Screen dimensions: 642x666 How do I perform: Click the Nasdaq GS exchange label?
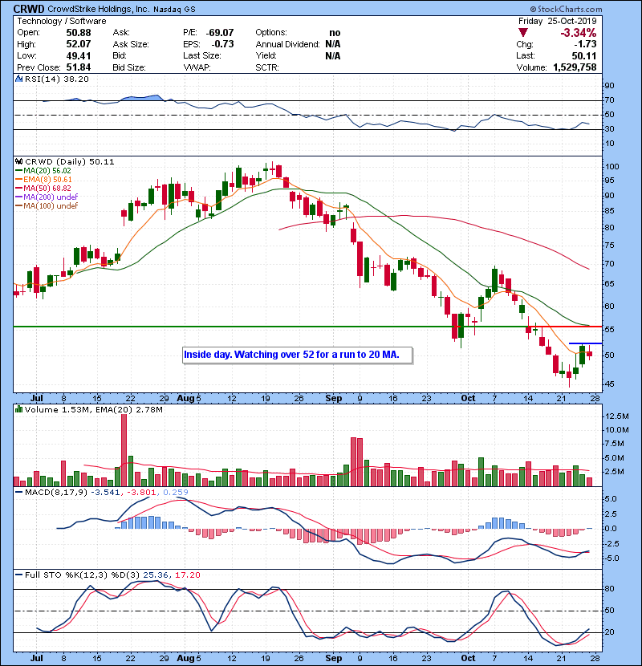(174, 10)
